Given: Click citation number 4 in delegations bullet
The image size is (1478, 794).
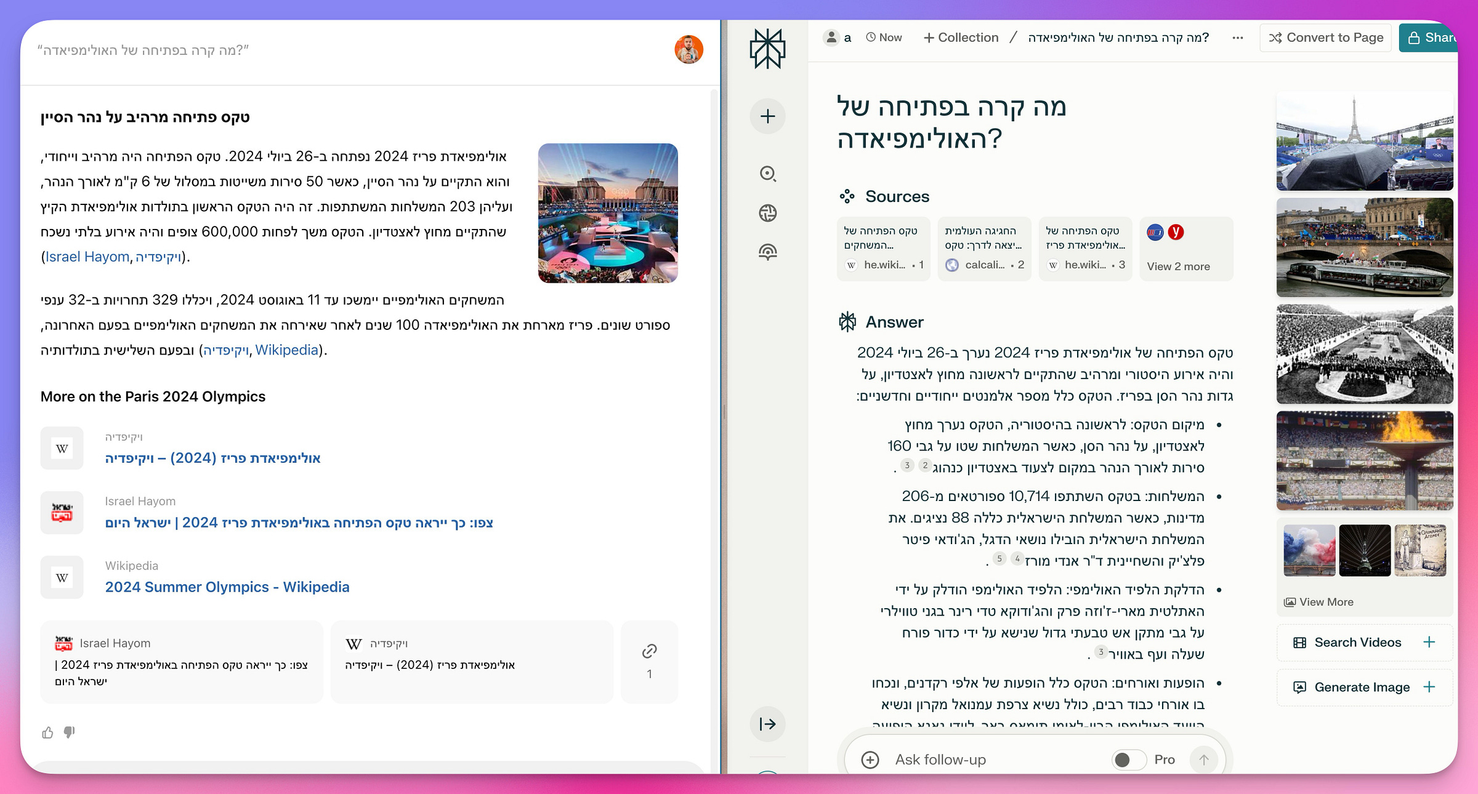Looking at the screenshot, I should point(1017,558).
